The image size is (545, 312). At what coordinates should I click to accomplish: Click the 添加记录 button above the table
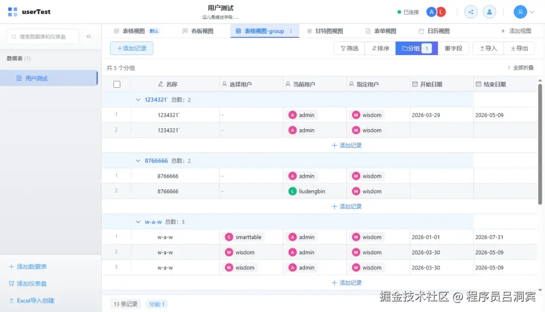(x=131, y=48)
